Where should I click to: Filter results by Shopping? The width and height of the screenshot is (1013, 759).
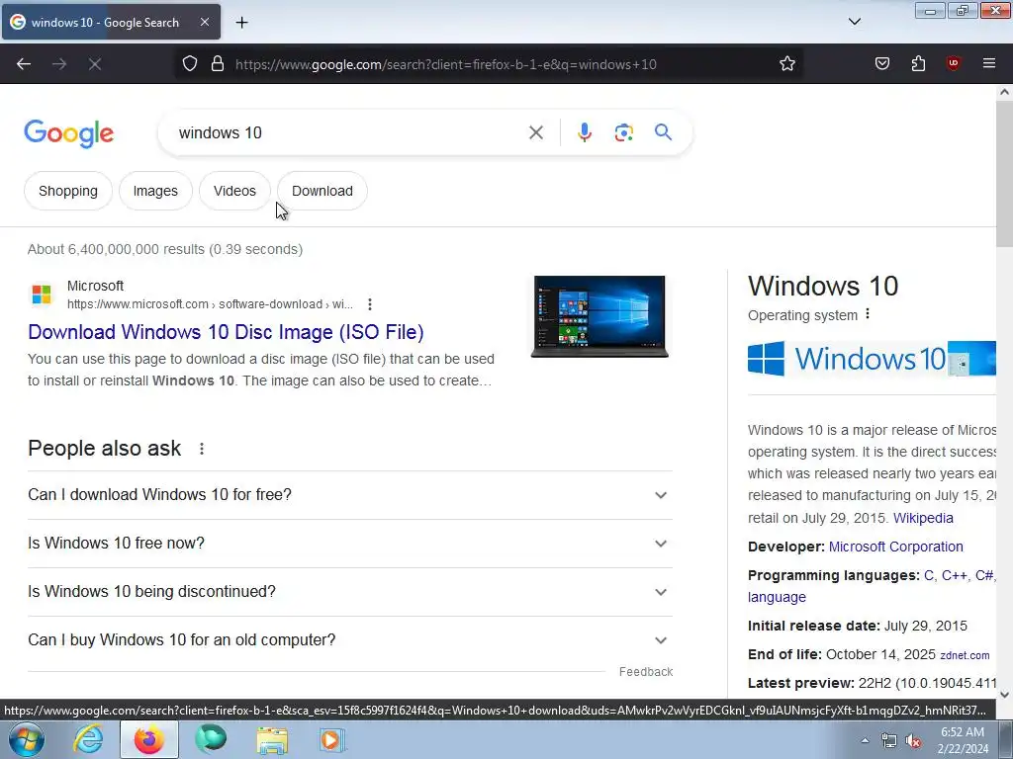(x=68, y=191)
